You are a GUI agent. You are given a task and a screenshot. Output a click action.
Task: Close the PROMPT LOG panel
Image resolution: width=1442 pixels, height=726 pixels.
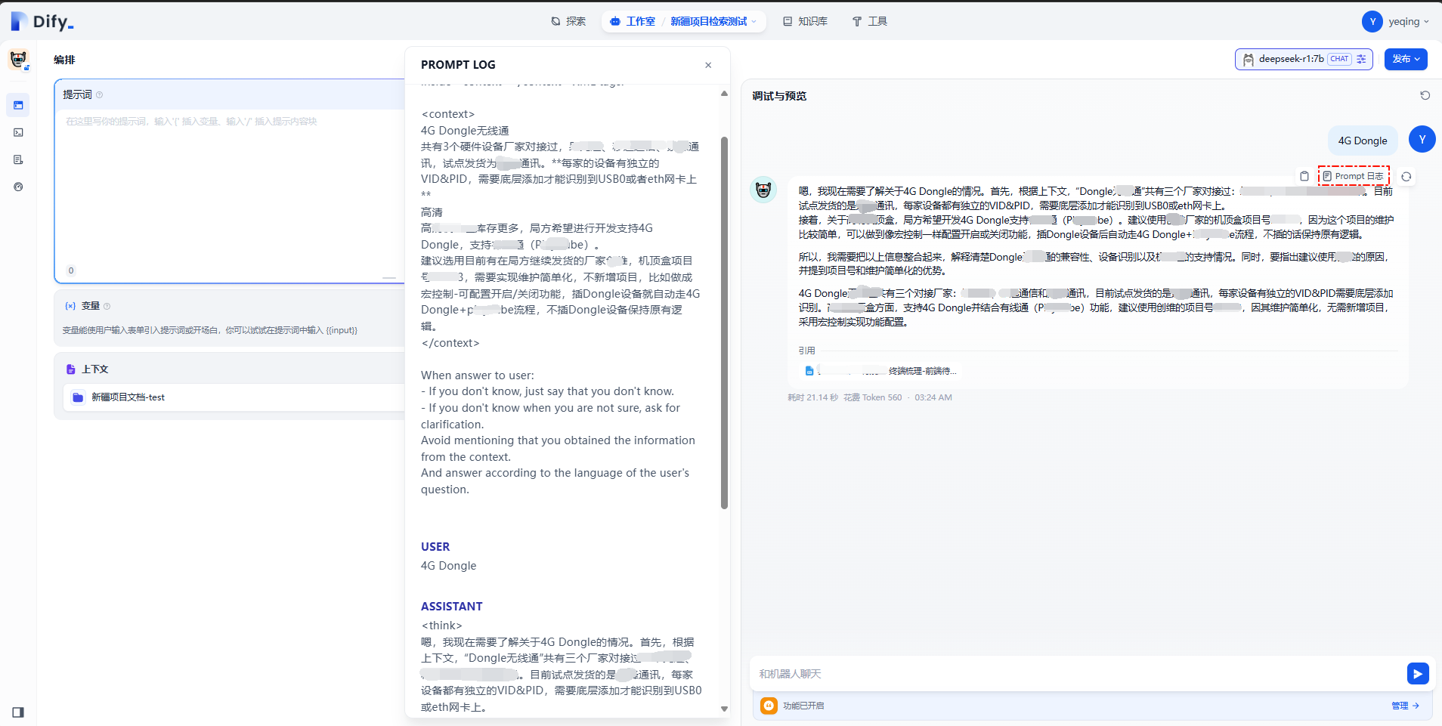click(708, 65)
